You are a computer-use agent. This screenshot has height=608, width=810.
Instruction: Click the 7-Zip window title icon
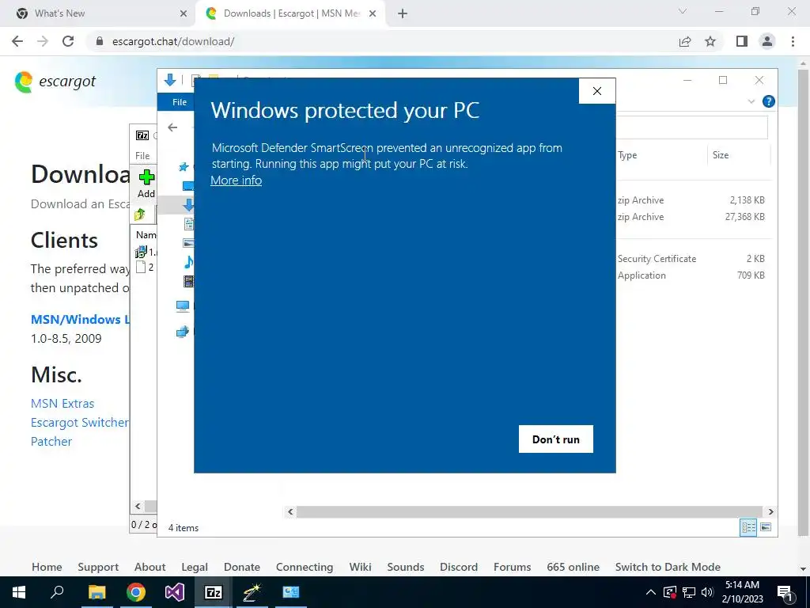pyautogui.click(x=142, y=135)
